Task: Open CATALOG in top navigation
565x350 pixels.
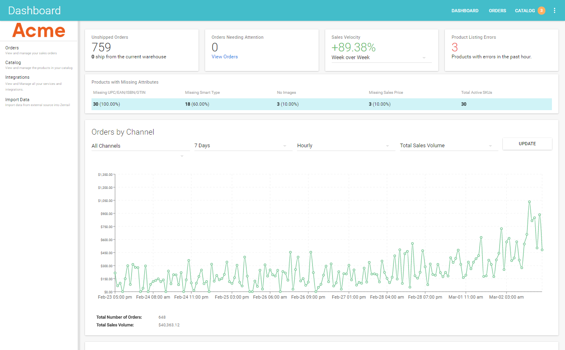Action: pos(525,11)
